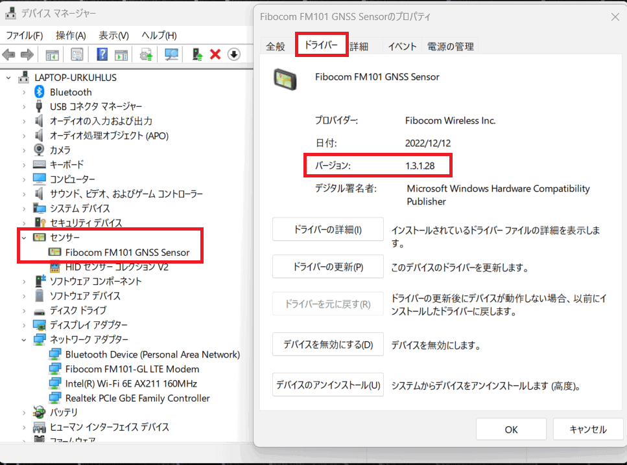Click the USB コネクタ マネージャー plug icon

coord(39,106)
